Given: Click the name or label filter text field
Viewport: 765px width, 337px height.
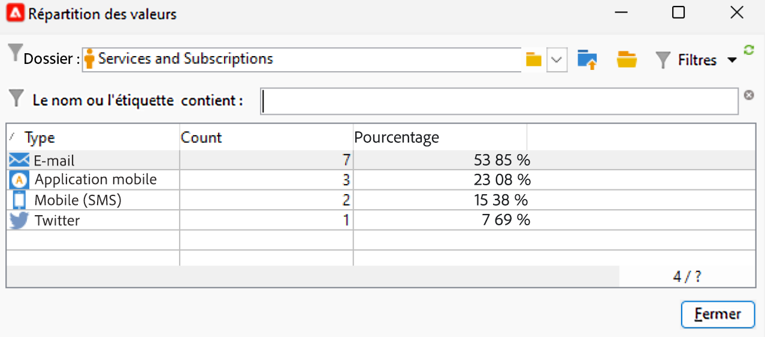Looking at the screenshot, I should tap(499, 101).
